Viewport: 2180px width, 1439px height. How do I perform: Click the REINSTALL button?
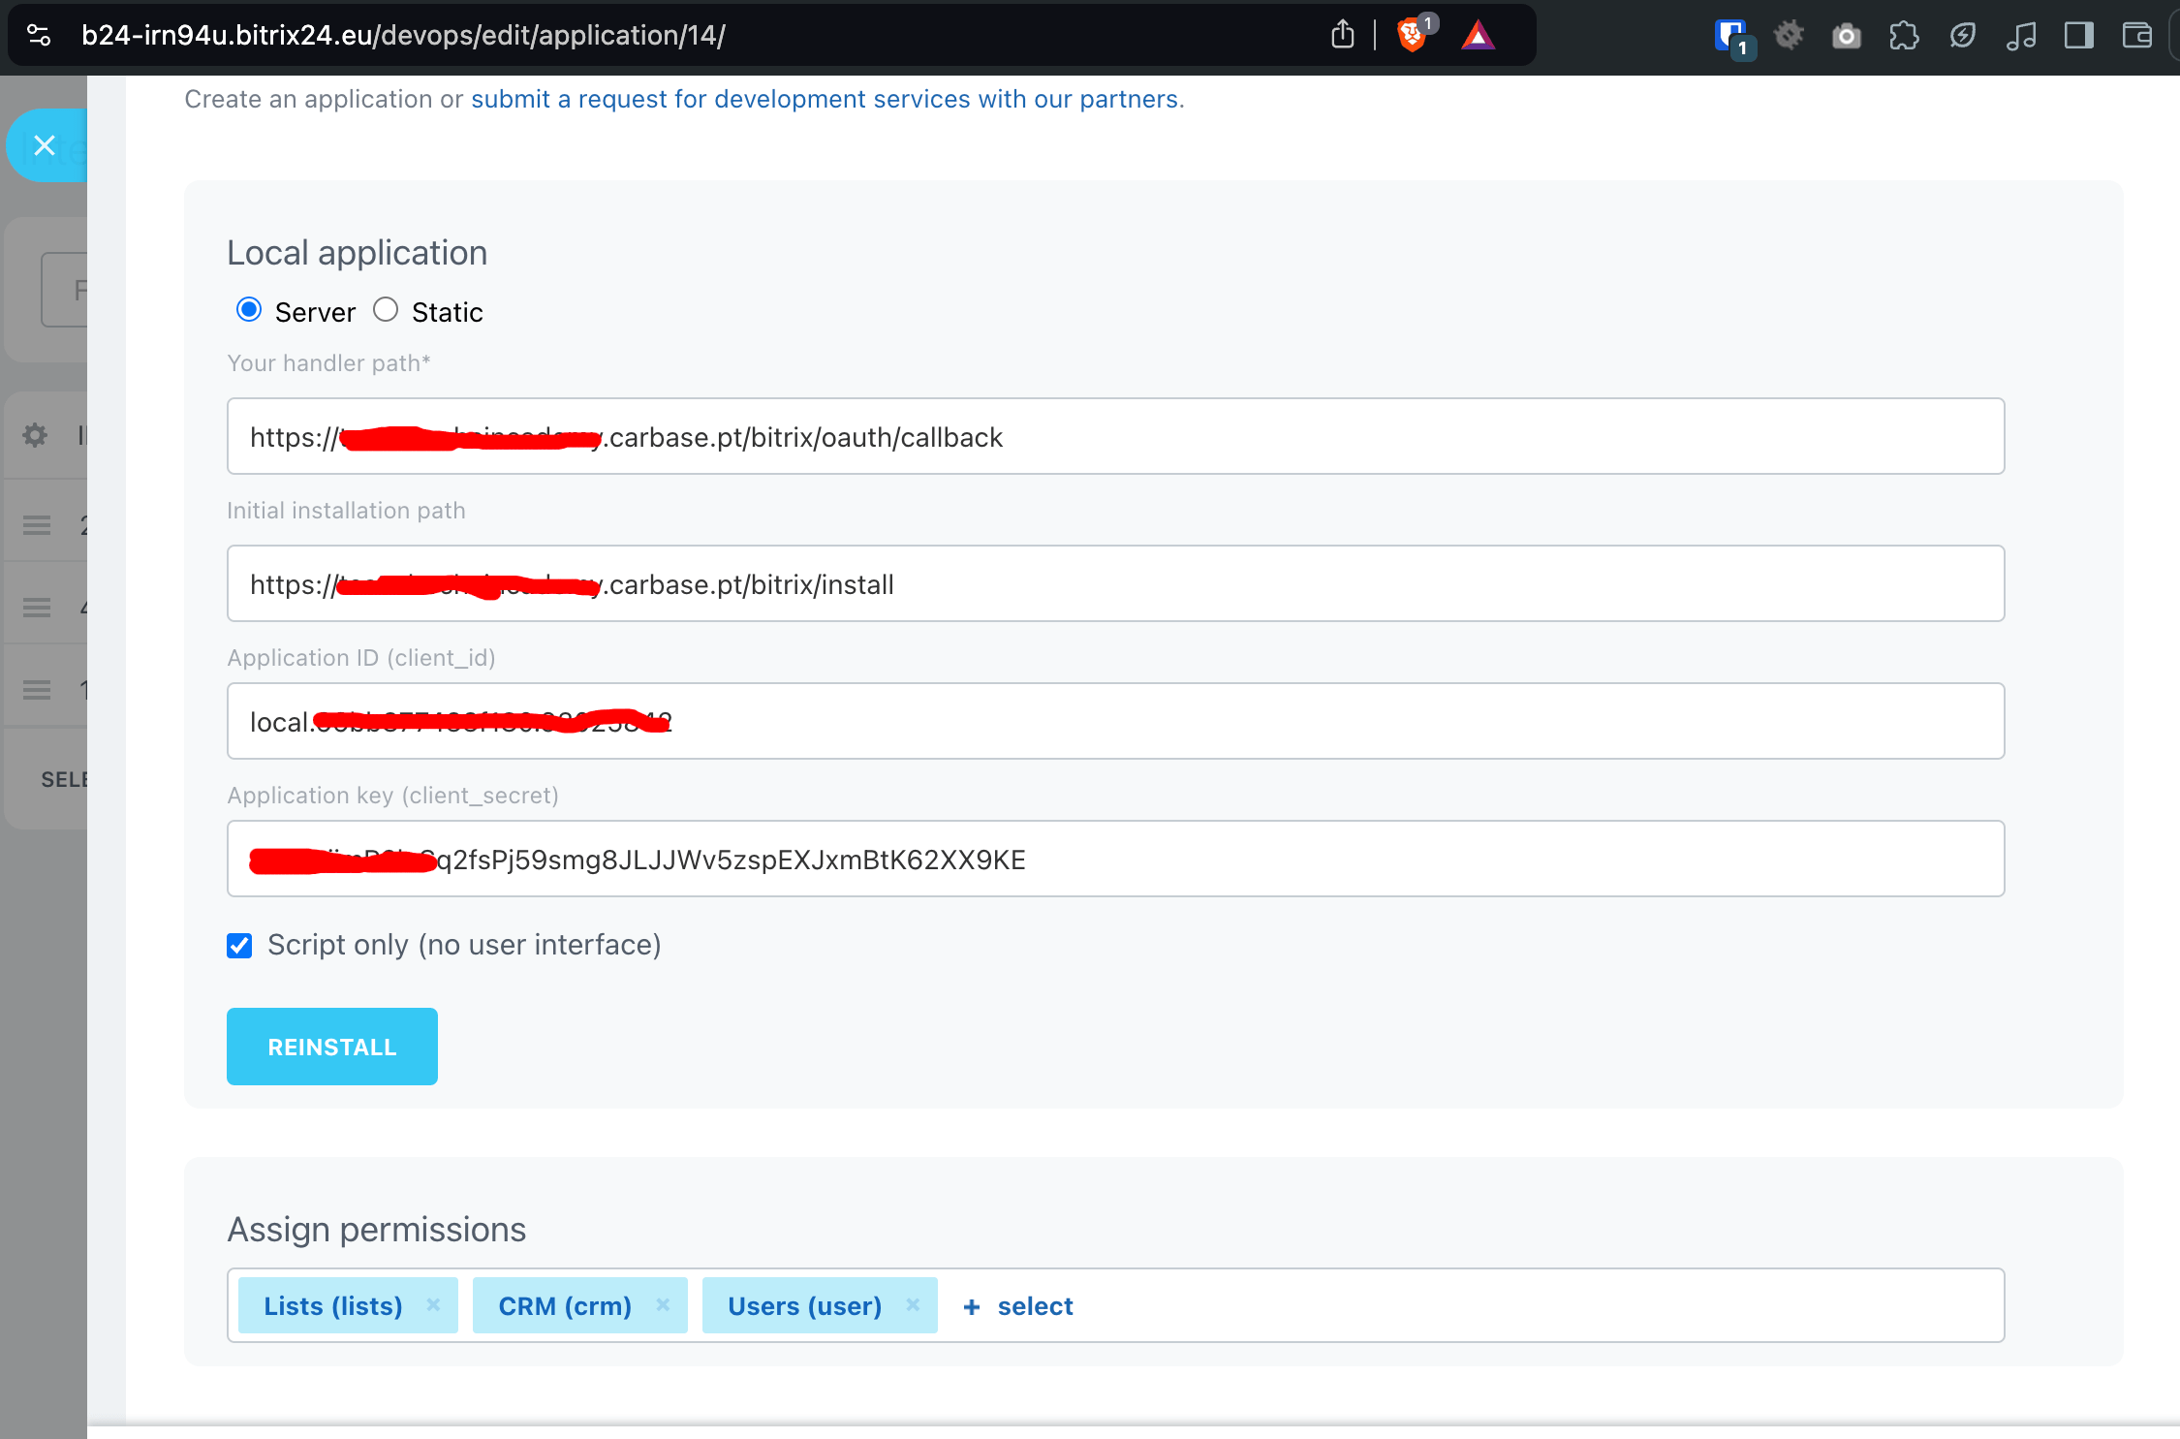tap(332, 1047)
